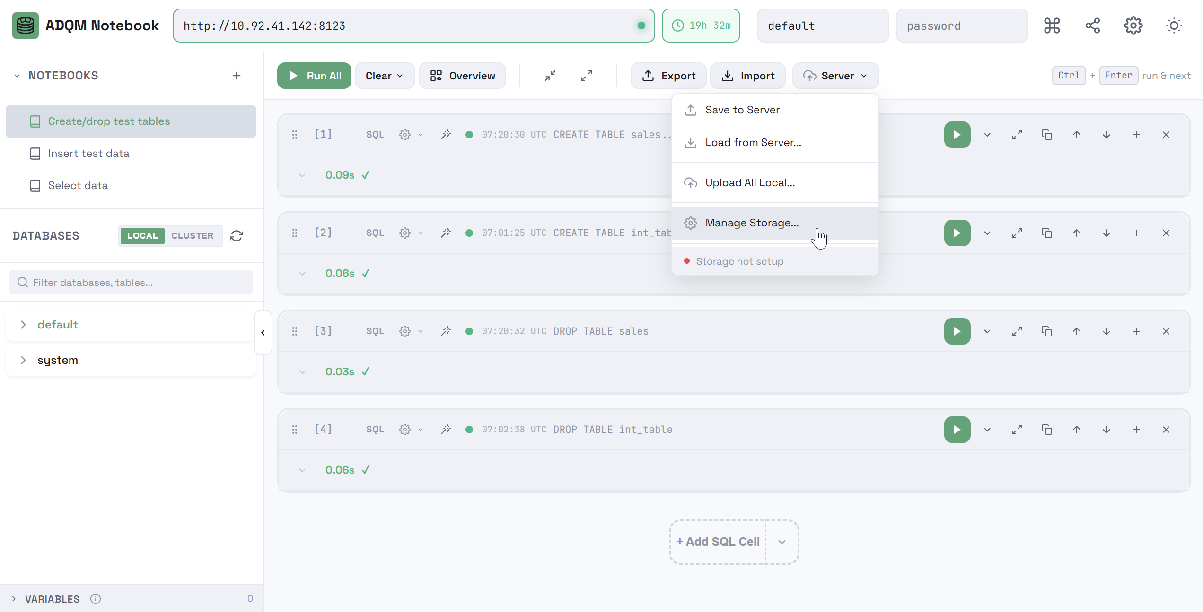1203x612 pixels.
Task: Choose Load from Server... menu item
Action: click(x=775, y=143)
